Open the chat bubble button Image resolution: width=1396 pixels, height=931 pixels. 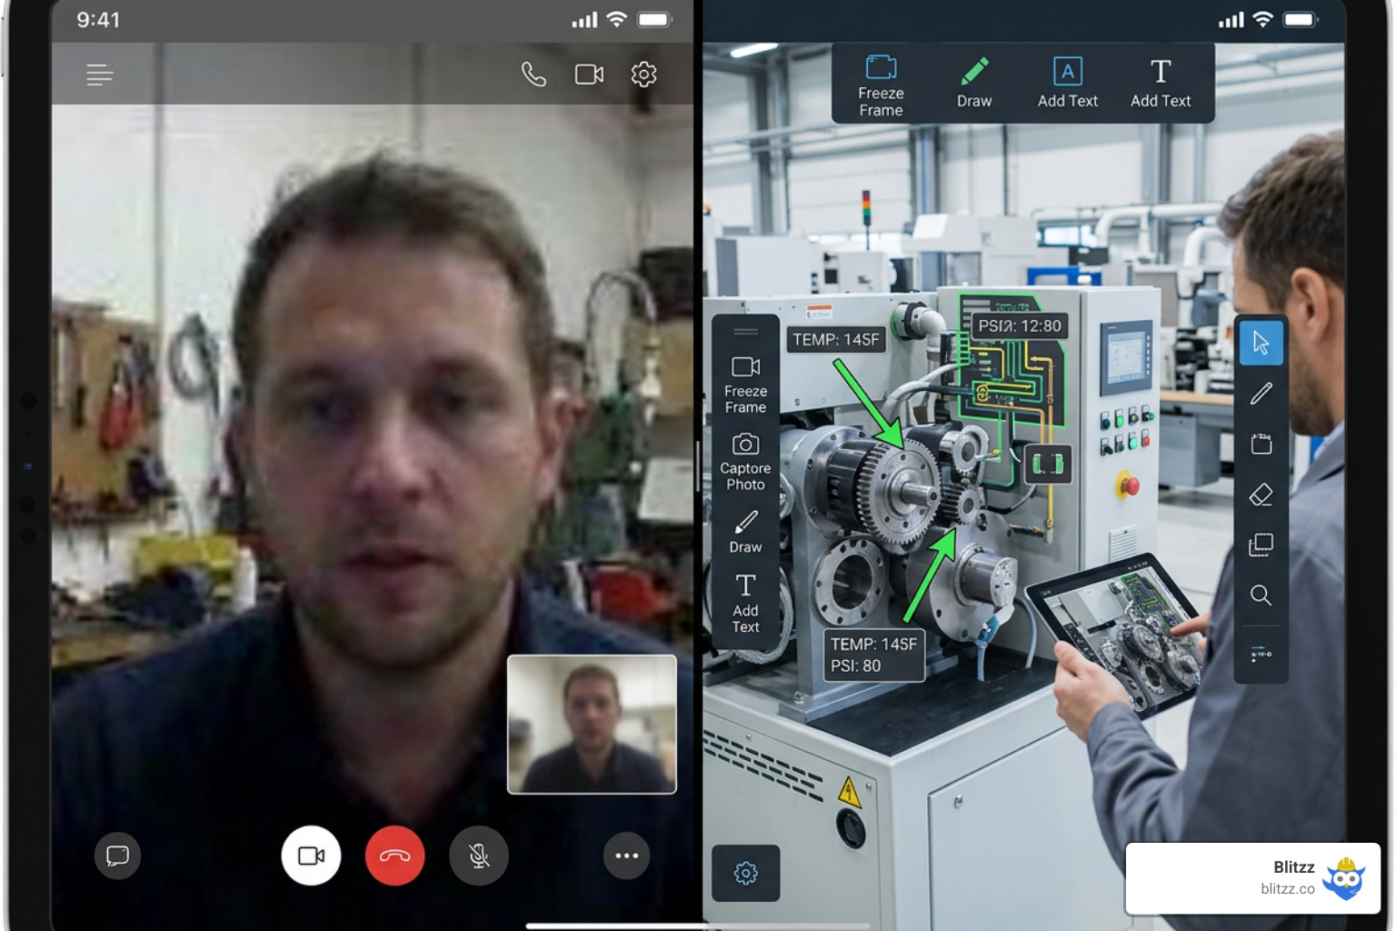point(117,856)
